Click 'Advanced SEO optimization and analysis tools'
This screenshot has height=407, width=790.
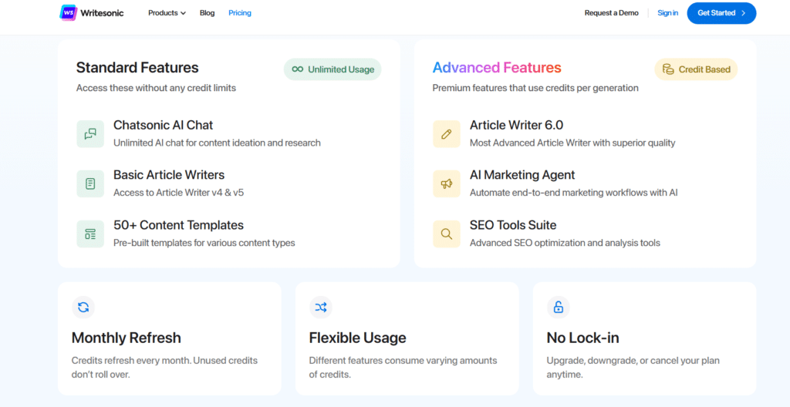565,242
